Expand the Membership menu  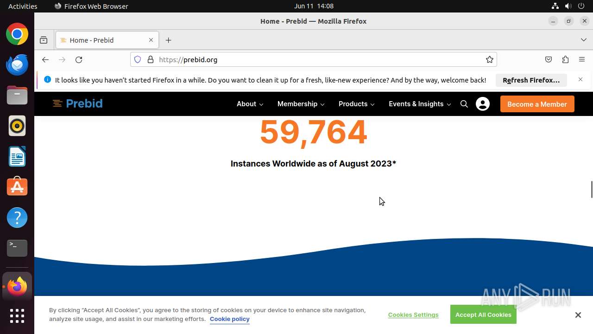click(x=301, y=104)
